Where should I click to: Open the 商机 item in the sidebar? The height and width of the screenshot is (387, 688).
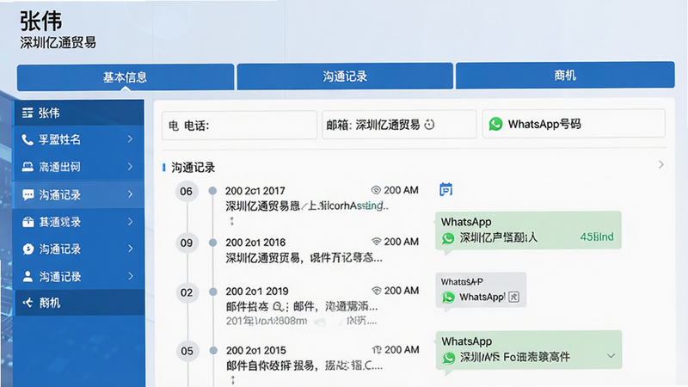[79, 303]
